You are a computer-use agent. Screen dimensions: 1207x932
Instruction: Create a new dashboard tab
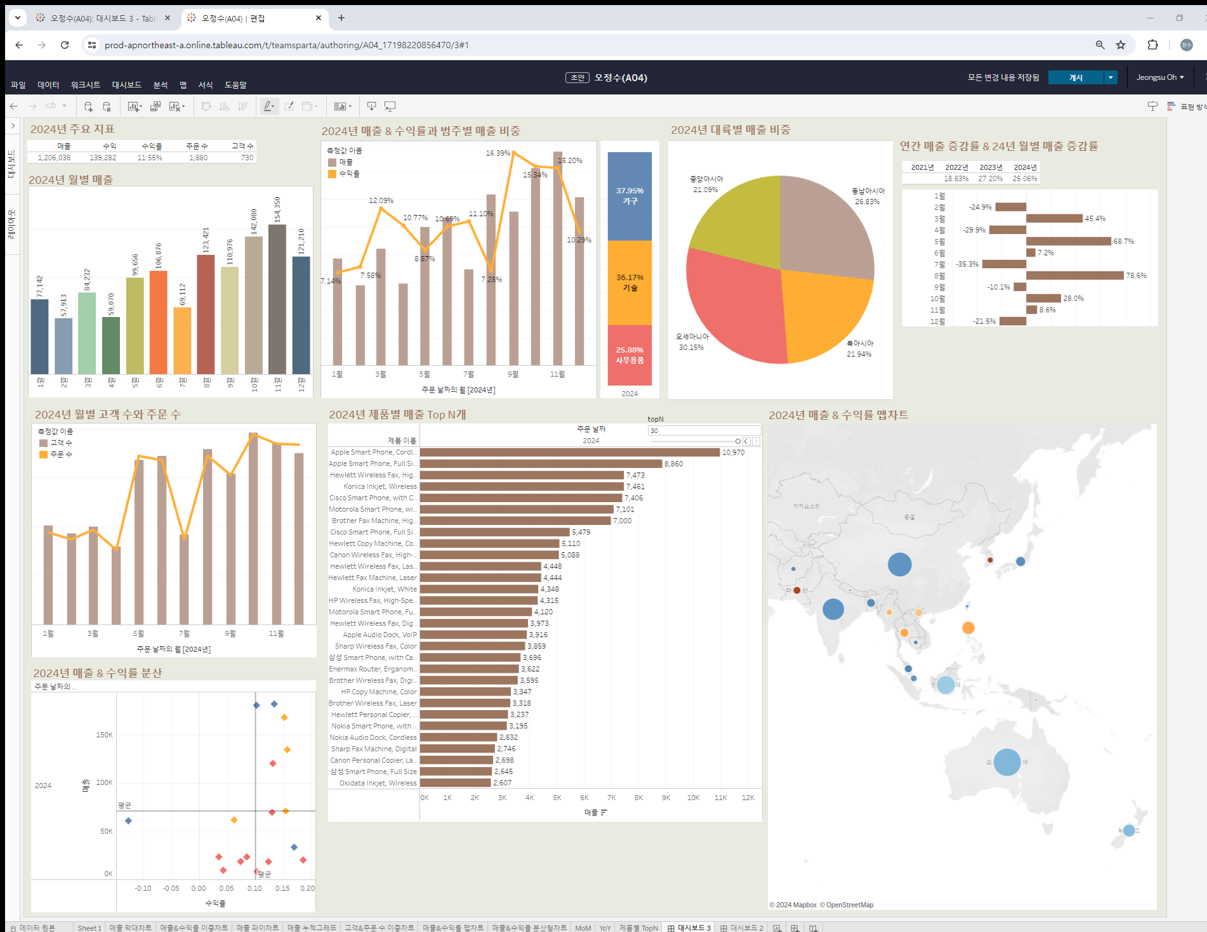(795, 928)
